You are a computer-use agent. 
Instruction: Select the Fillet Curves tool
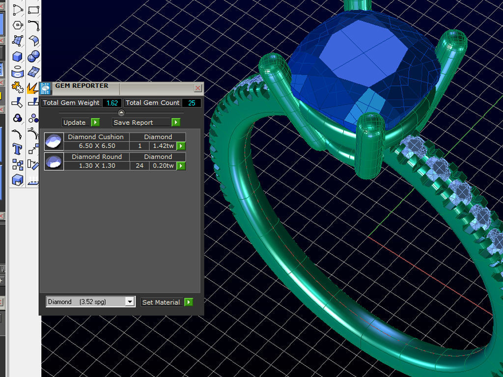point(34,25)
